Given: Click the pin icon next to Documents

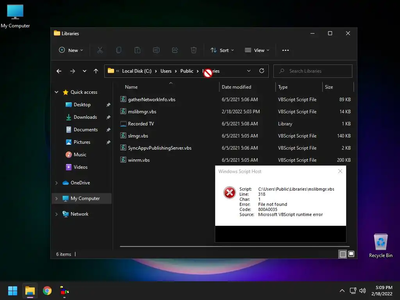Looking at the screenshot, I should (x=109, y=130).
